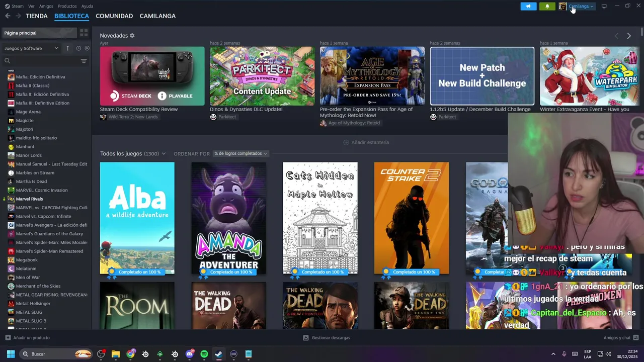Open the Steam Deck Compatibility Review news card
This screenshot has height=362, width=644.
[152, 76]
